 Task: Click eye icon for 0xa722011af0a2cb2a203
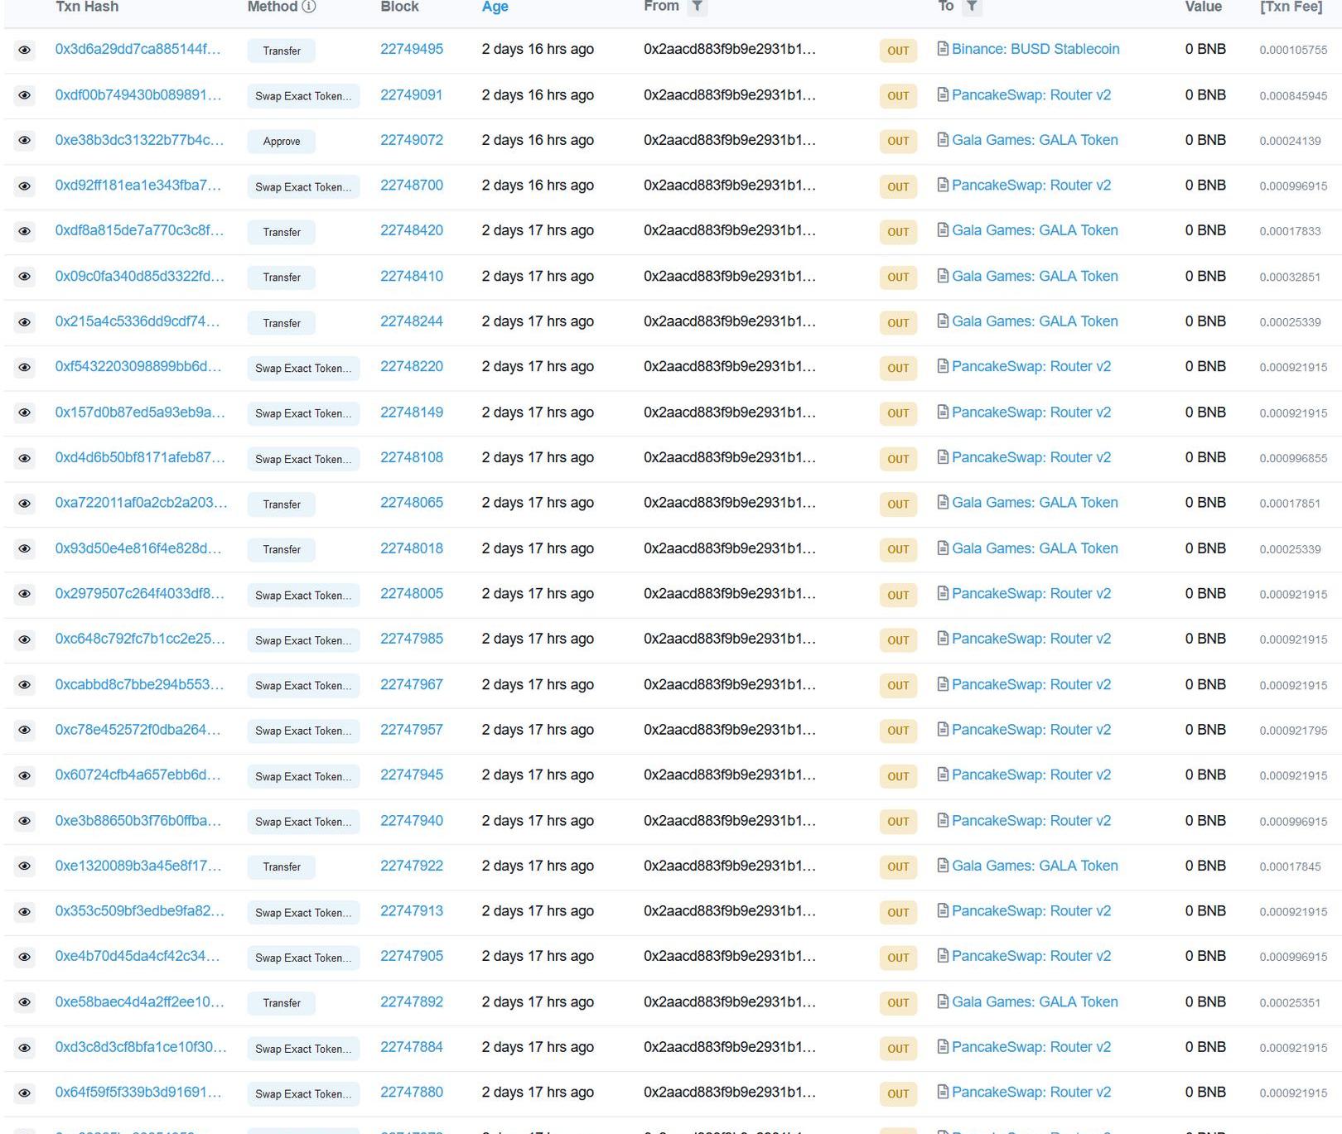[x=25, y=504]
